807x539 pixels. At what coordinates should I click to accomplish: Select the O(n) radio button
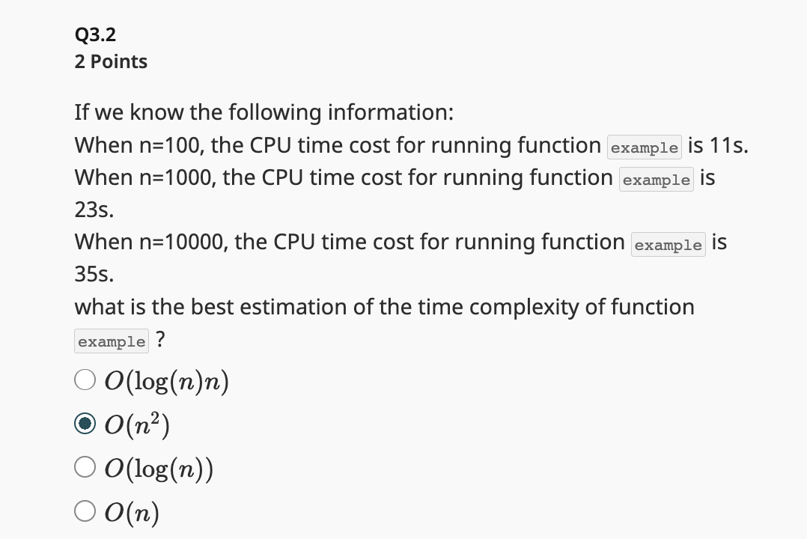[x=85, y=511]
